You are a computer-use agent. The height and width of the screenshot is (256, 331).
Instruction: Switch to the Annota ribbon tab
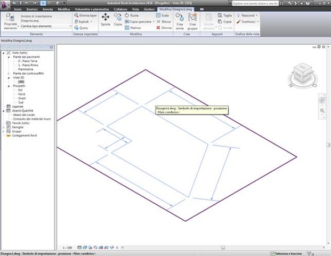47,9
